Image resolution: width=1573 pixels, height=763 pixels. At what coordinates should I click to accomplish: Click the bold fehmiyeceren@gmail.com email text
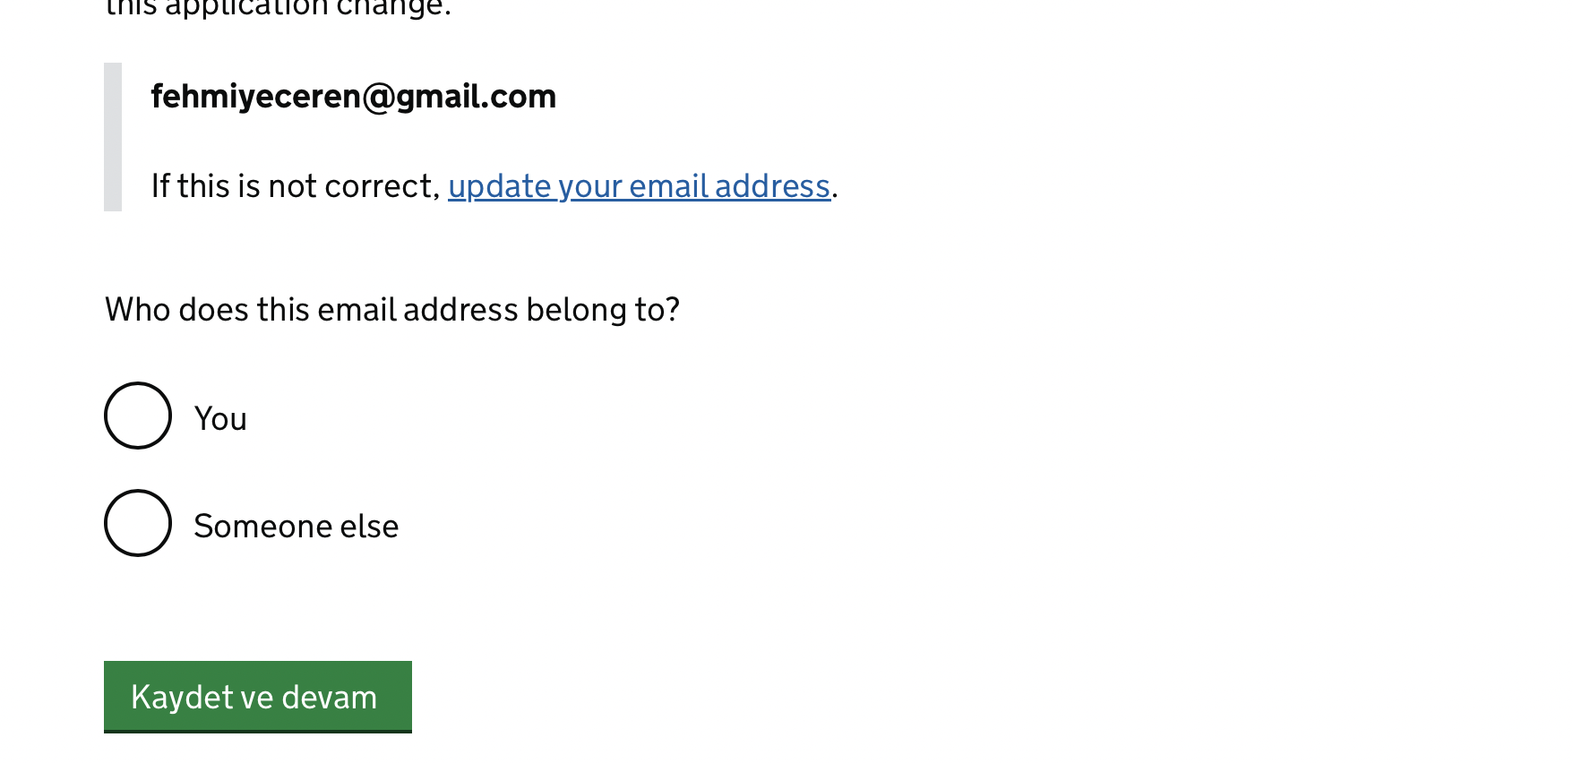click(x=354, y=96)
